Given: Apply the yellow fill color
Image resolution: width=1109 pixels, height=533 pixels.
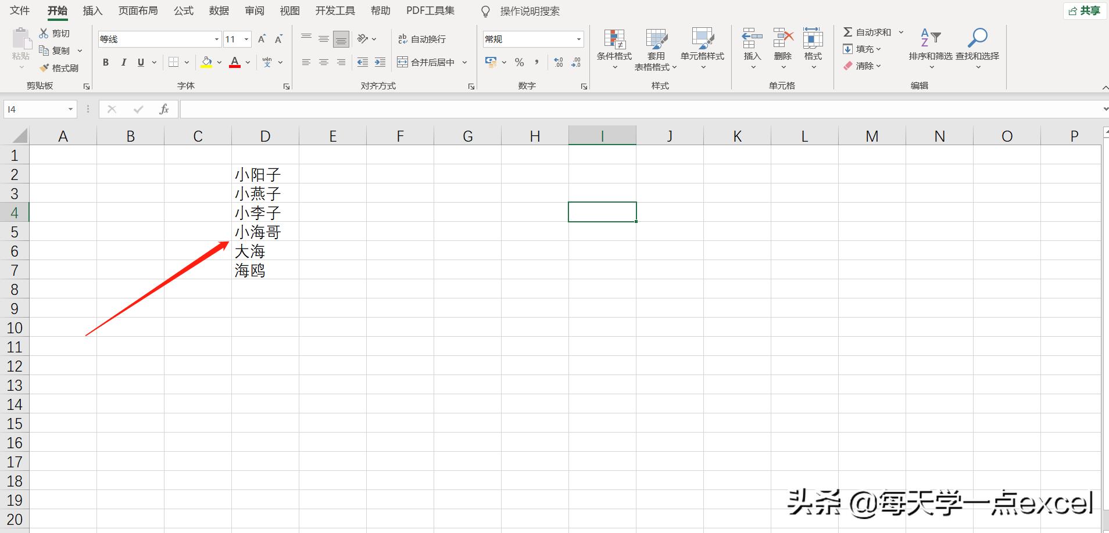Looking at the screenshot, I should 206,62.
